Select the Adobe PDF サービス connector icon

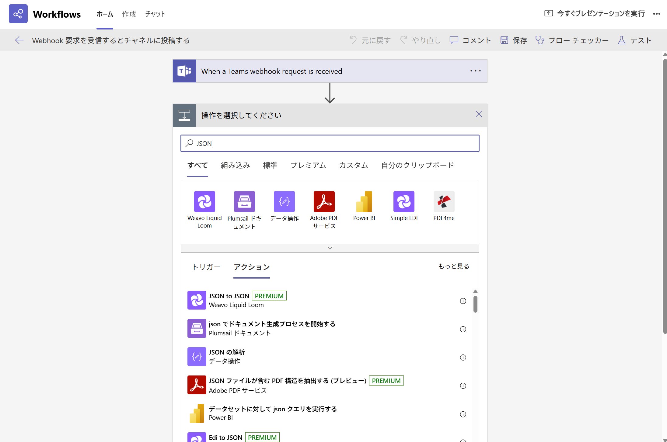324,201
